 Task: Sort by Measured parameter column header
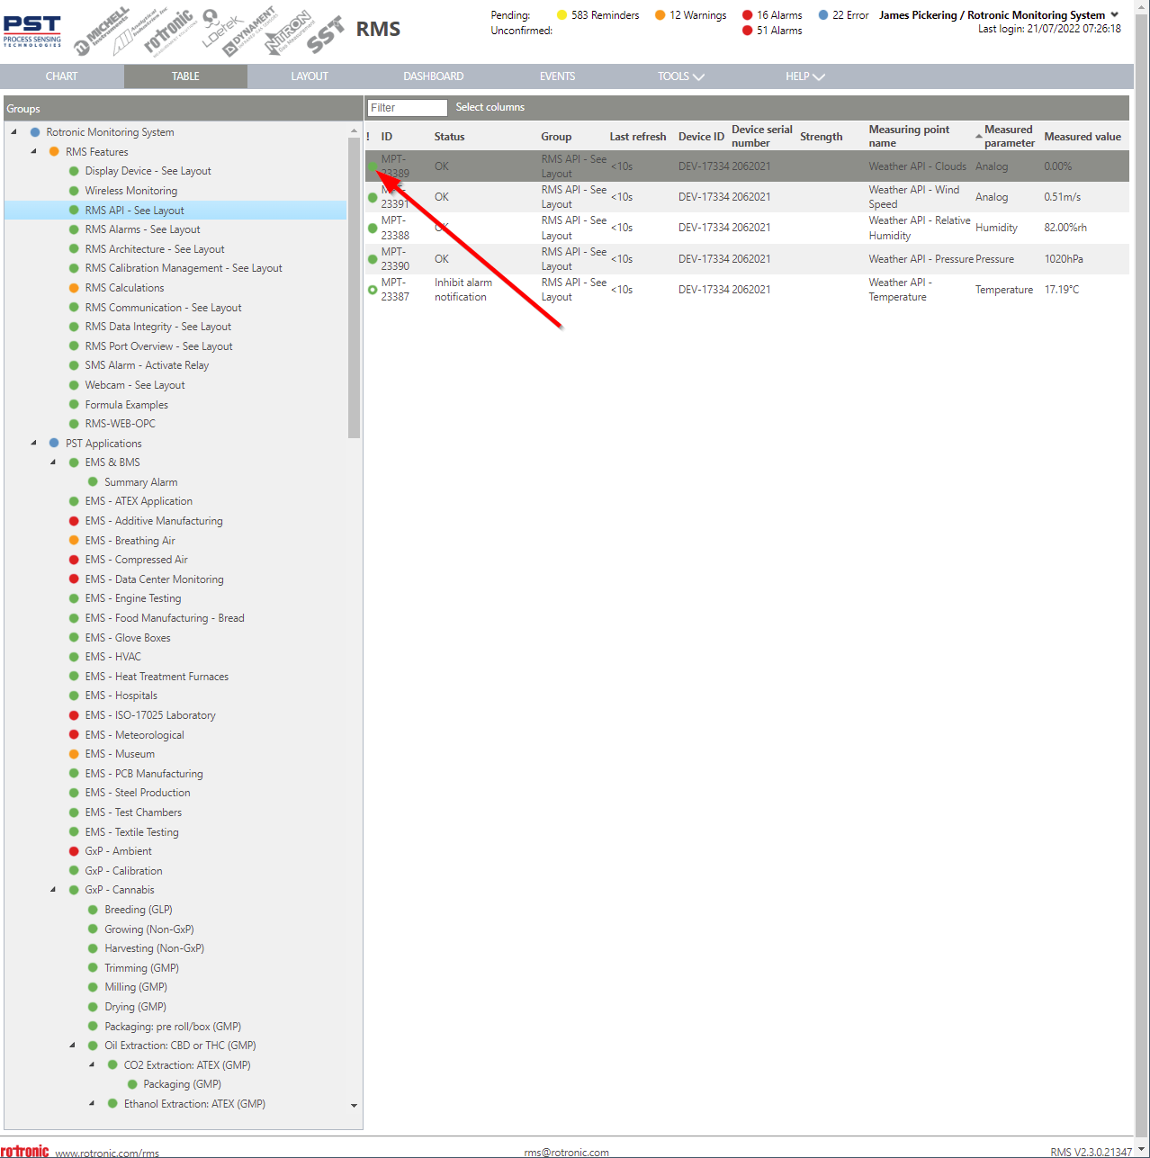(x=1009, y=137)
